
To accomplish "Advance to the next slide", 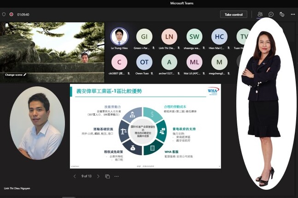I will [98, 176].
